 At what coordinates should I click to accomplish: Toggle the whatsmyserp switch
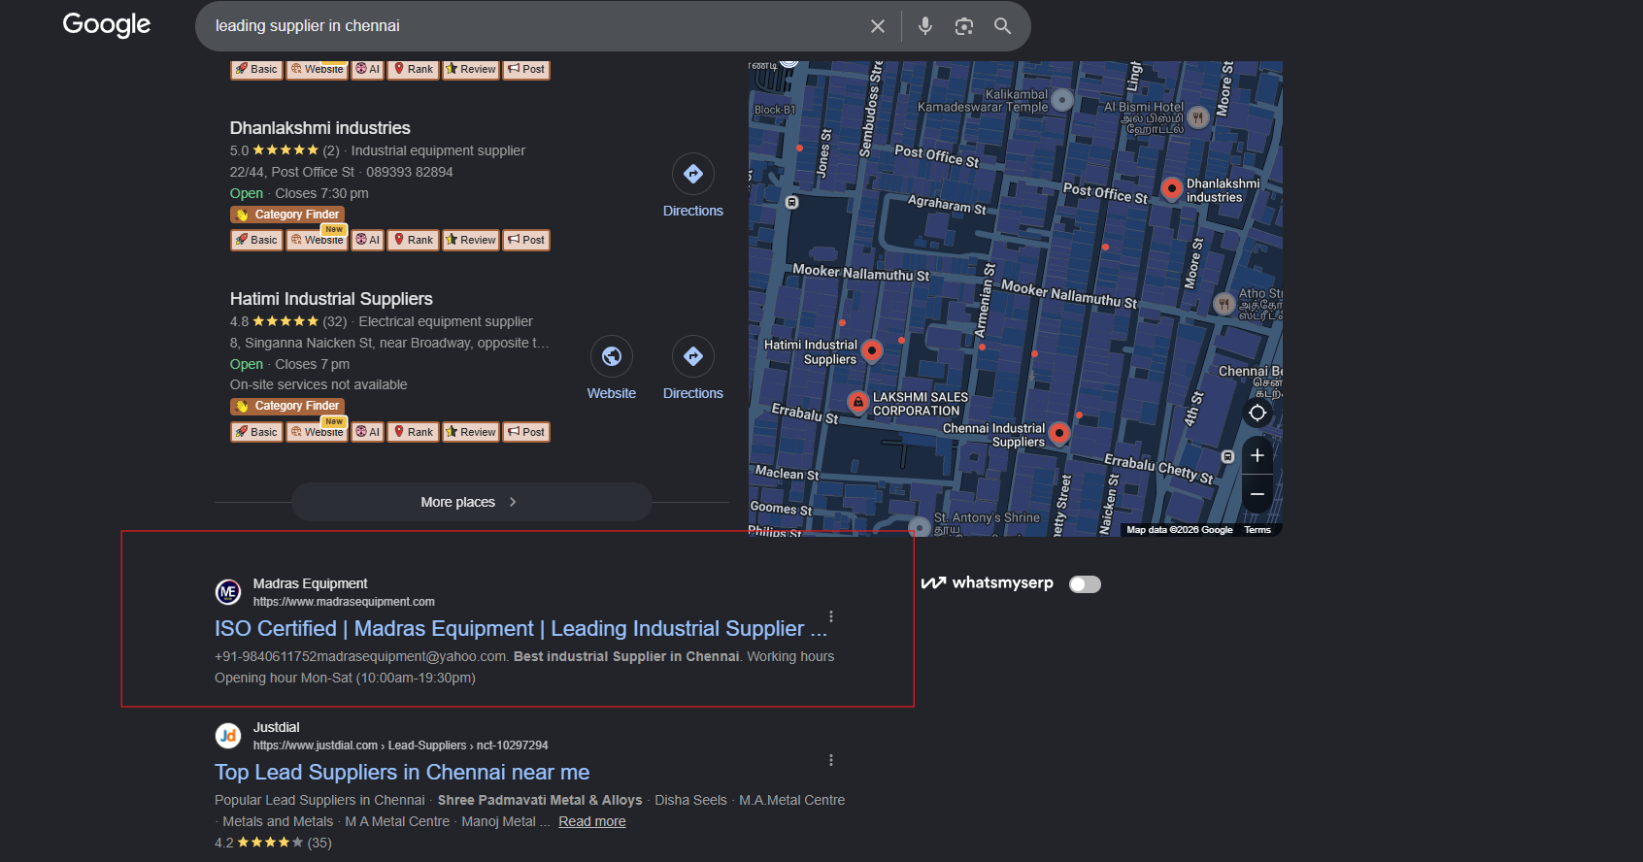[1085, 584]
